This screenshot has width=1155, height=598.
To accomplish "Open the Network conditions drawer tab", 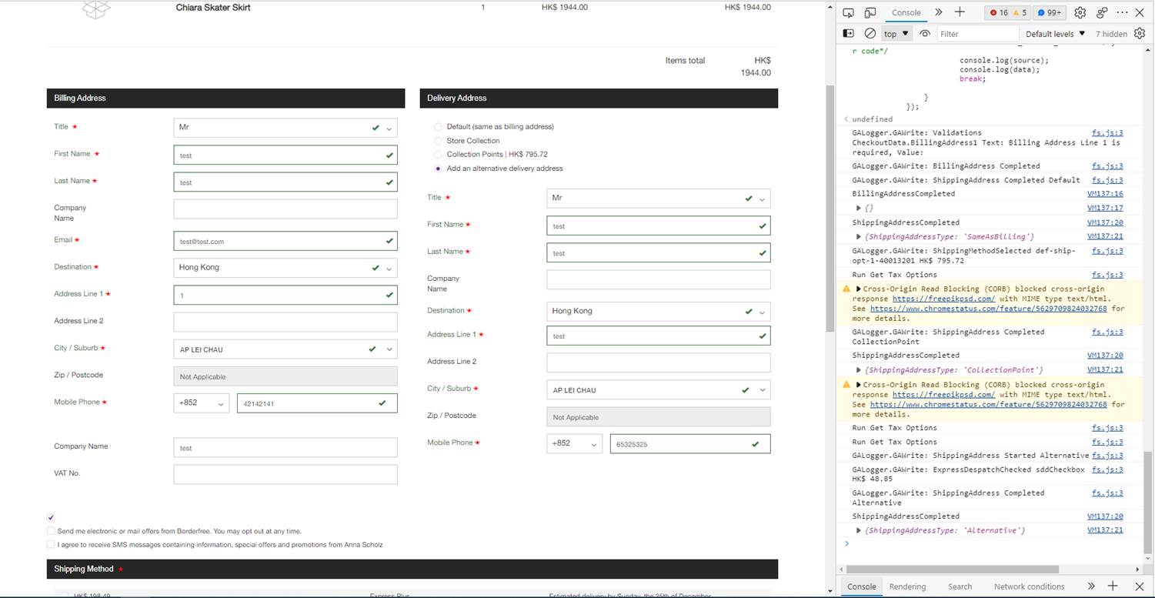I will coord(1030,586).
